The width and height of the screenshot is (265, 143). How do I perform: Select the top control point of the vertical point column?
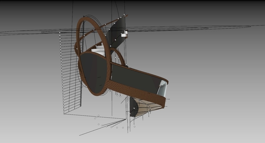(x=60, y=33)
